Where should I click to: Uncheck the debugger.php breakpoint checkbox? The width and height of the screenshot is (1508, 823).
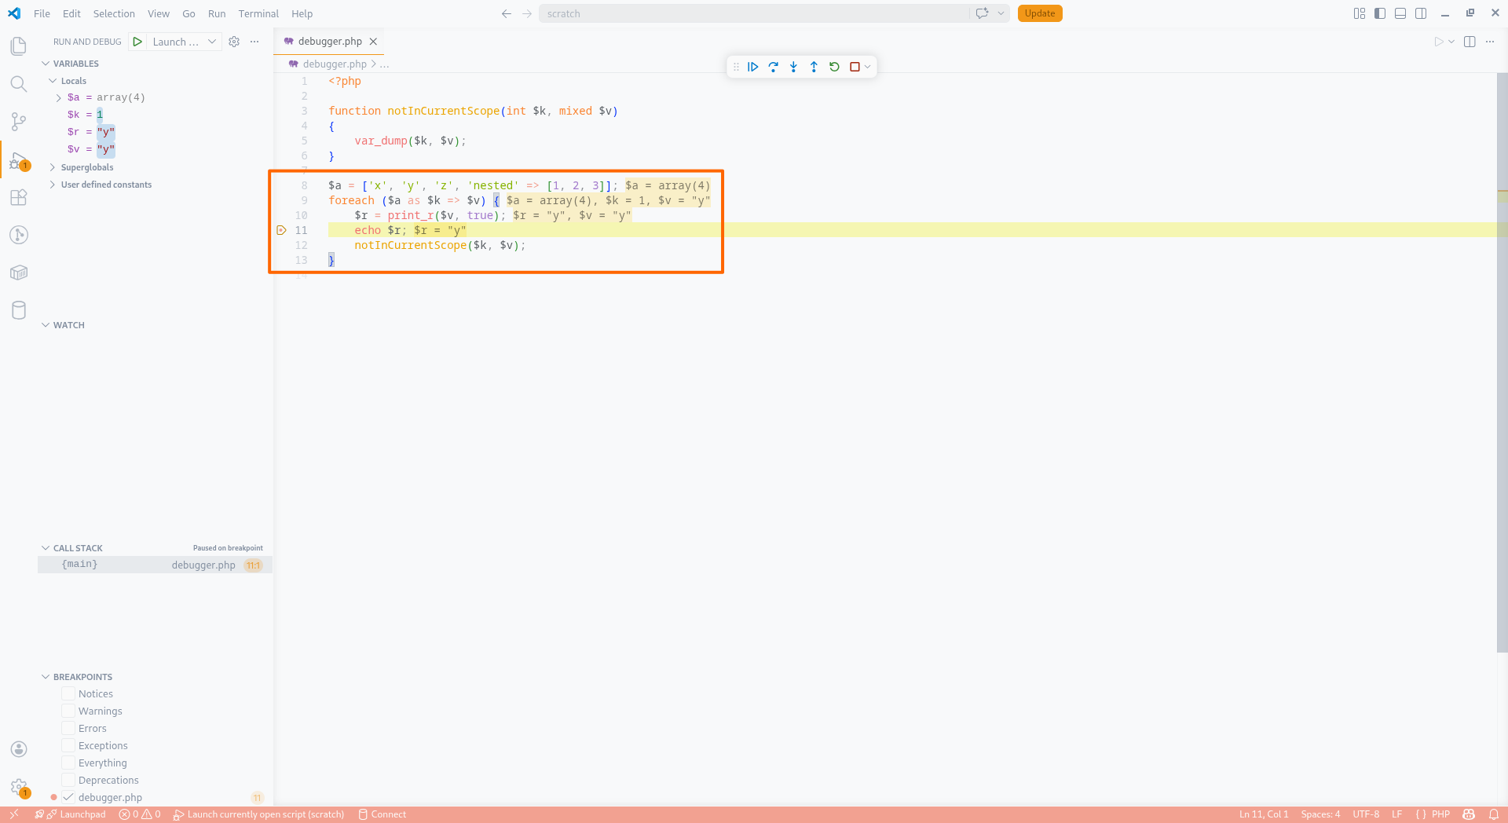tap(68, 797)
